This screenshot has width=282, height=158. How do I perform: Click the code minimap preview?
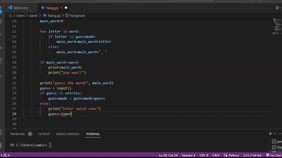click(x=277, y=26)
